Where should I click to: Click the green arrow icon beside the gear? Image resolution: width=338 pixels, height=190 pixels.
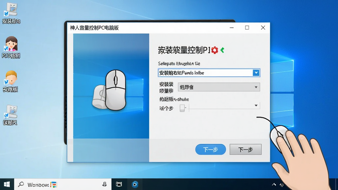point(222,50)
